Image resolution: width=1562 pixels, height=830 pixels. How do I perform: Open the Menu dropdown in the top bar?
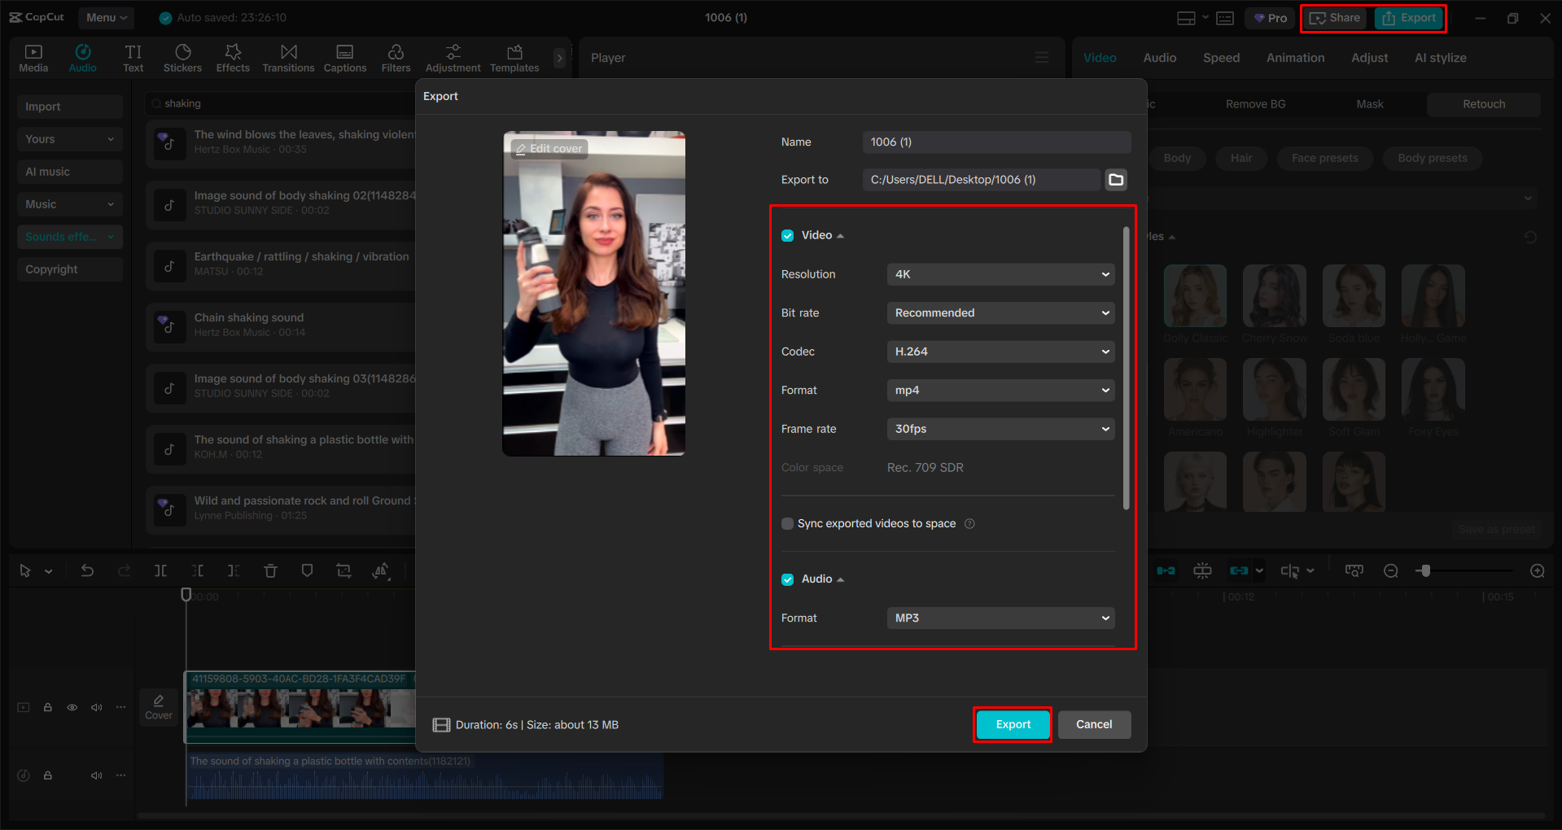pos(105,17)
